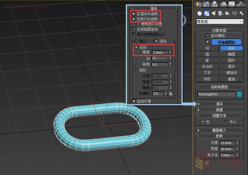248x175 pixels.
Task: Expand the 键盘输入 rollout
Action: (x=219, y=130)
